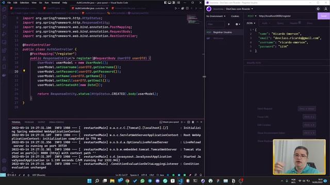Open the Extensions view in activity bar

pos(4,50)
